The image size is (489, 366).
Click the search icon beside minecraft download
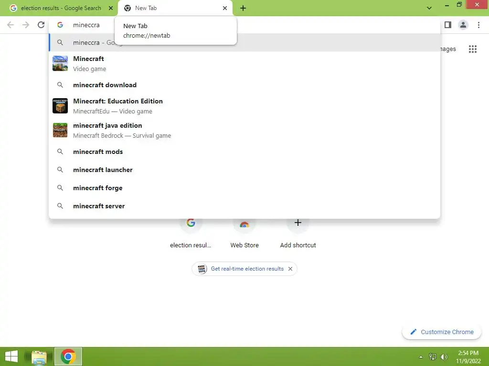click(60, 85)
